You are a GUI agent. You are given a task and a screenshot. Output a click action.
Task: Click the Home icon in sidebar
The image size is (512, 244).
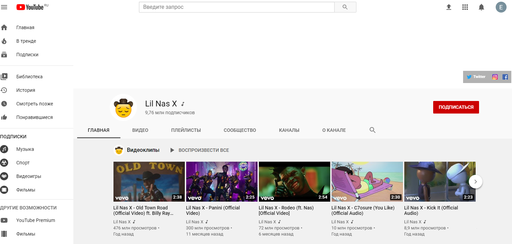[4, 27]
